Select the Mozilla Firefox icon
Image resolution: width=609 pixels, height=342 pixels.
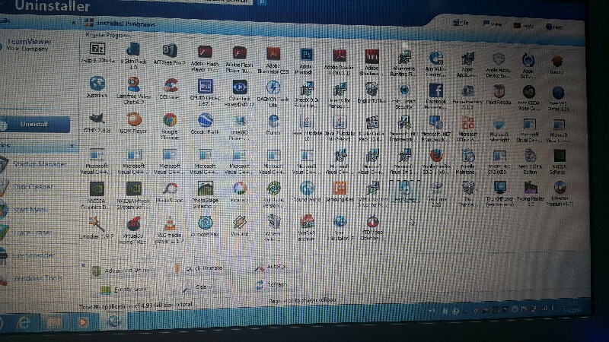[436, 156]
